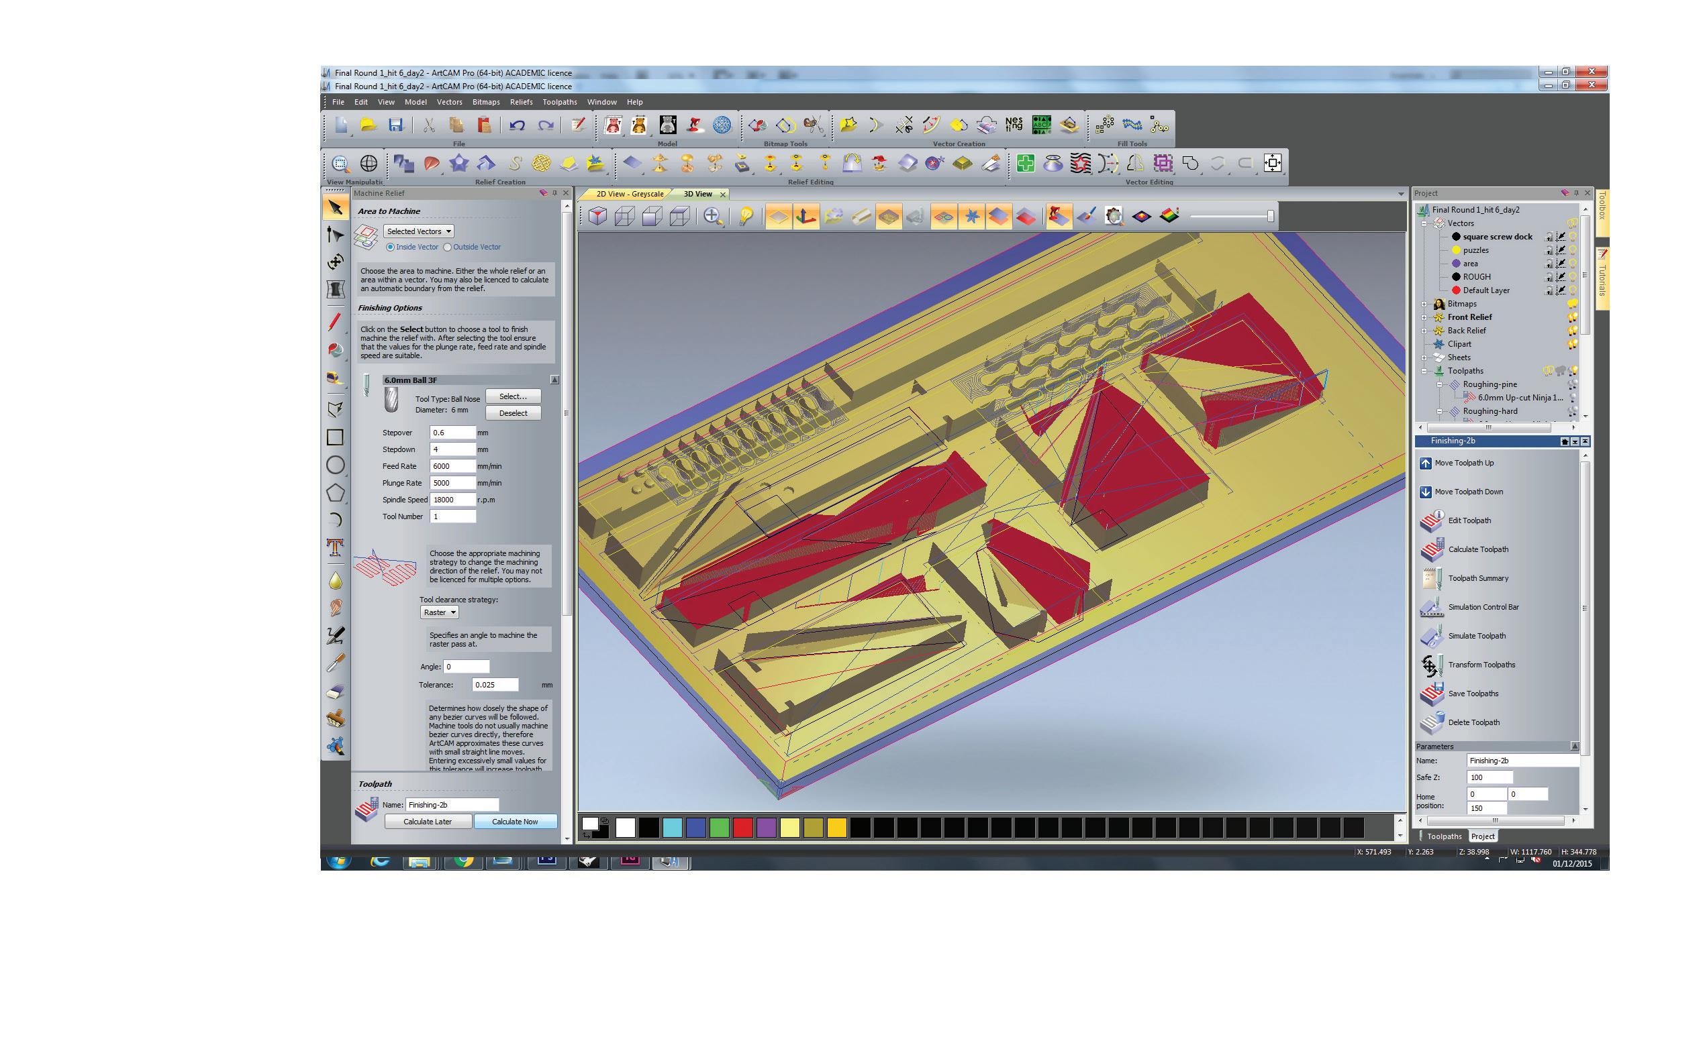Toggle visibility bulb for puzzles layer
The height and width of the screenshot is (1047, 1705).
(1573, 250)
